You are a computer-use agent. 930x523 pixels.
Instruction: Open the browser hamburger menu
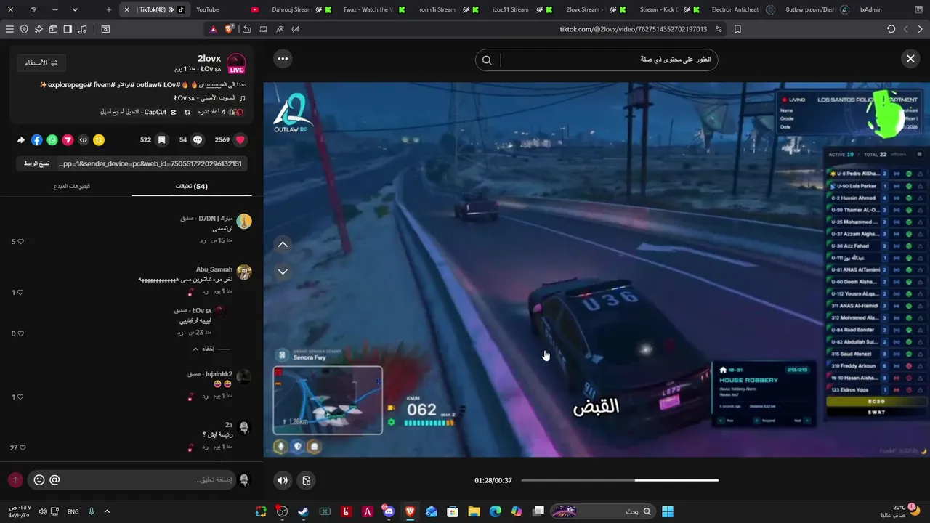9,29
